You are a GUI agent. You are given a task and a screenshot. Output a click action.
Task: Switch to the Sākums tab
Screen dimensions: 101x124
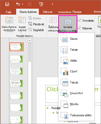point(48,12)
